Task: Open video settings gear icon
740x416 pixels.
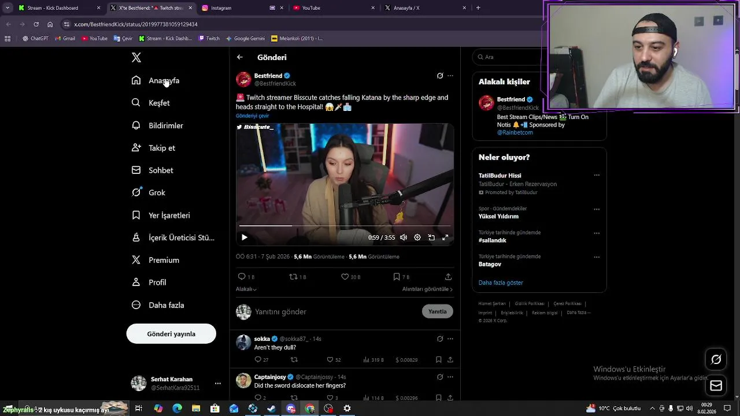Action: 417,237
